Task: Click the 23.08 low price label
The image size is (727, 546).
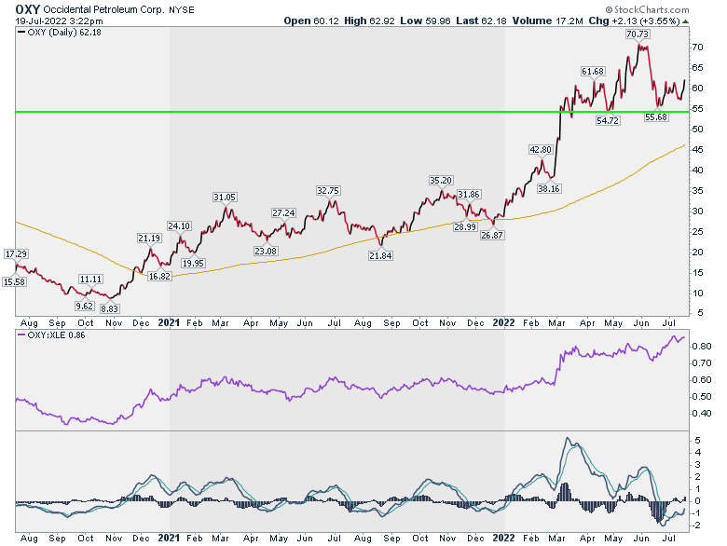Action: (266, 251)
